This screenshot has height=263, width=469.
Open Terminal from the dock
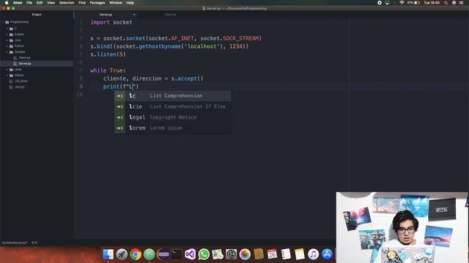tap(177, 254)
